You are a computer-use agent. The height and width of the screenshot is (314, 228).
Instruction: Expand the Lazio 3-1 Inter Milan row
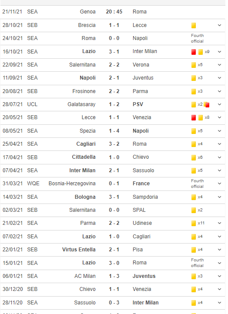point(219,52)
